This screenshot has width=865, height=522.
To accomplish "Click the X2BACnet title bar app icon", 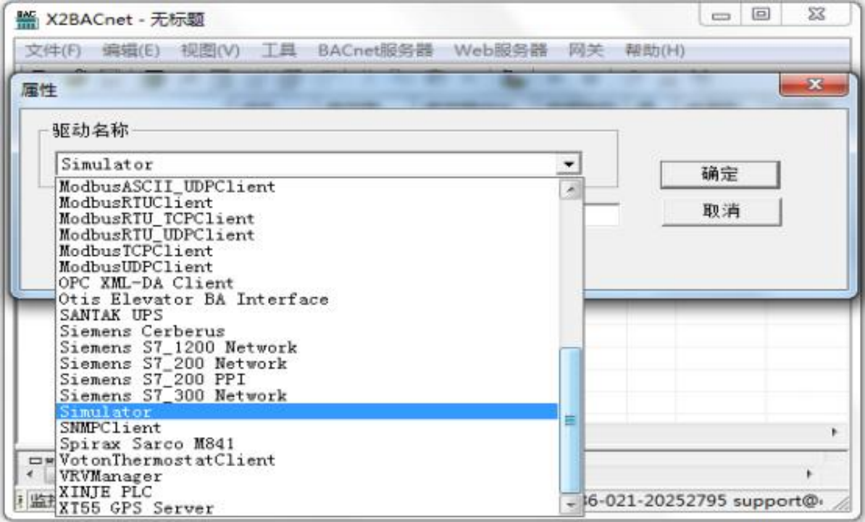I will tap(27, 20).
